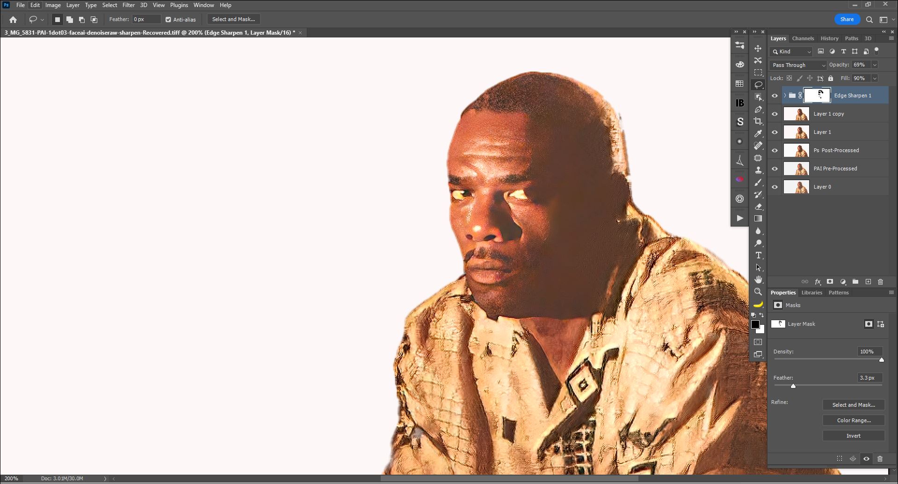Image resolution: width=898 pixels, height=484 pixels.
Task: Hide the Layer 1 copy layer
Action: coord(775,114)
